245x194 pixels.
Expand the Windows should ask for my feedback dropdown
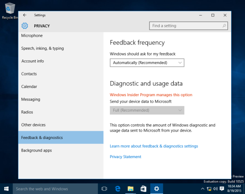(147, 63)
